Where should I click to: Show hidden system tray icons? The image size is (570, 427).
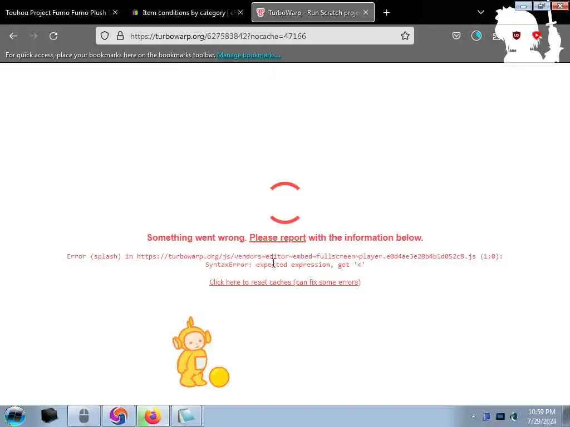(x=473, y=416)
